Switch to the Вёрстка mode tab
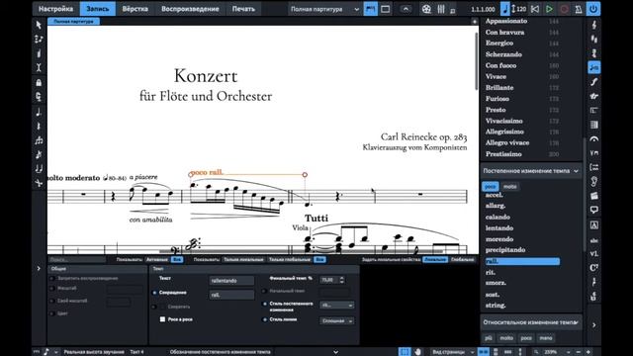633x356 pixels. pos(136,9)
